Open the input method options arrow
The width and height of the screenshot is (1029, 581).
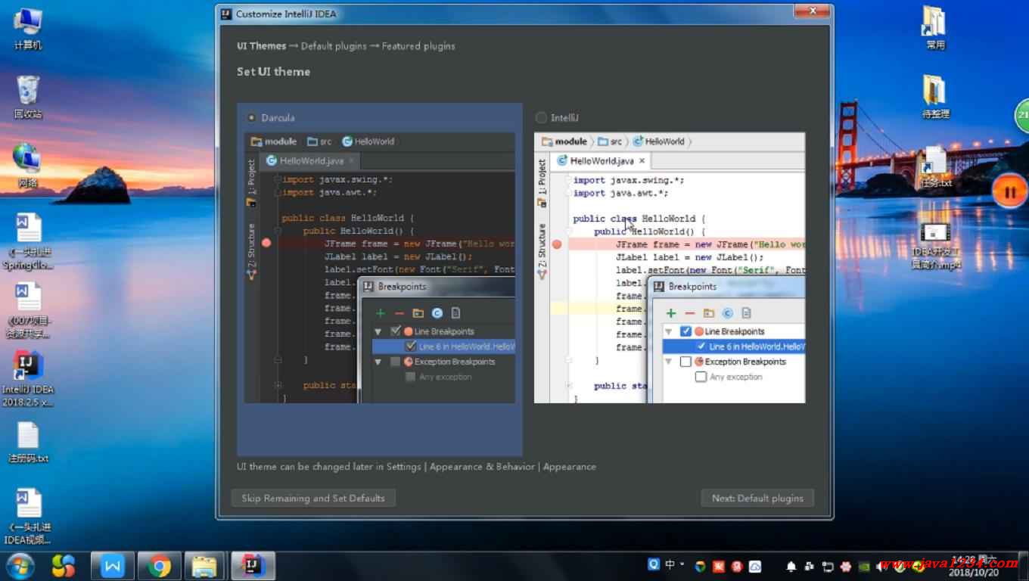[x=682, y=564]
